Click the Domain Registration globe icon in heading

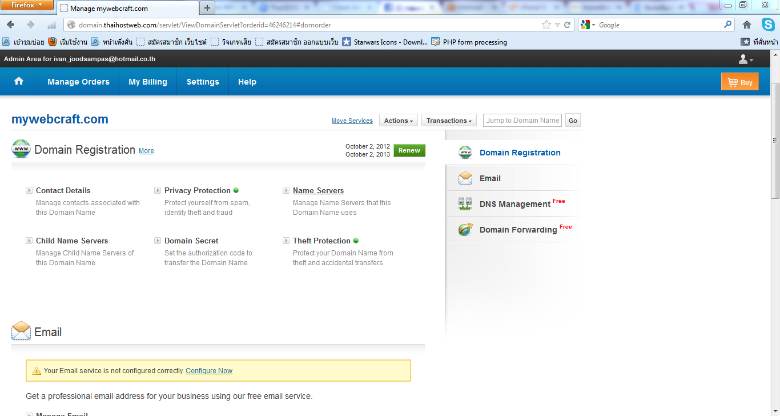[21, 149]
